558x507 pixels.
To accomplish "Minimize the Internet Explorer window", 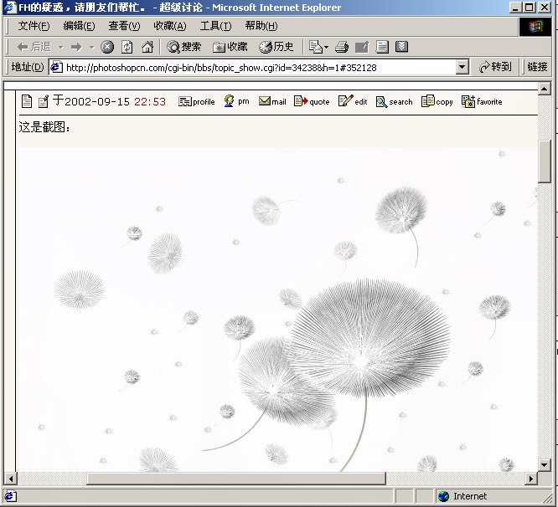I will click(515, 7).
